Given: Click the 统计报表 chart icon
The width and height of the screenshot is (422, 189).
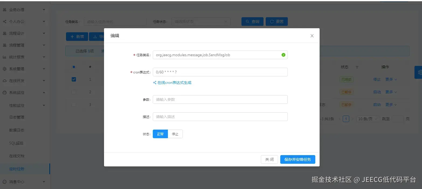Looking at the screenshot, I should (5, 57).
